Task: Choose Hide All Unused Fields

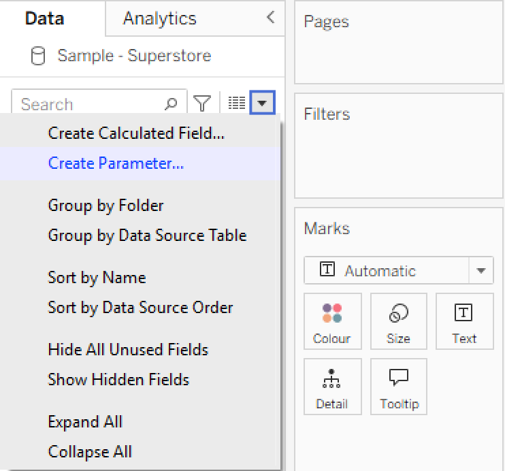Action: coord(128,350)
